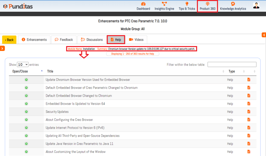Open Knowledge Analytics in the navigation bar
This screenshot has width=266, height=156.
click(233, 6)
